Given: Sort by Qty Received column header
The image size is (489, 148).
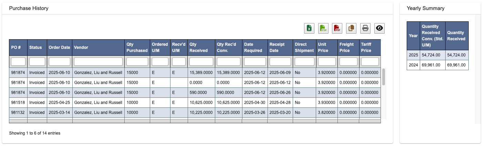Looking at the screenshot, I should point(201,47).
